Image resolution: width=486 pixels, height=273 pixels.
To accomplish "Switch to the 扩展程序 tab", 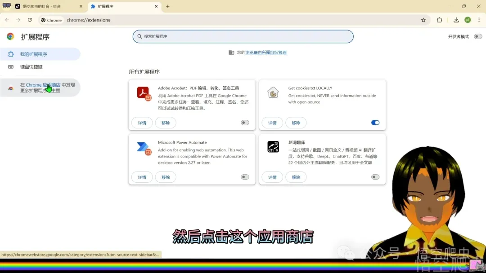I will (x=117, y=7).
